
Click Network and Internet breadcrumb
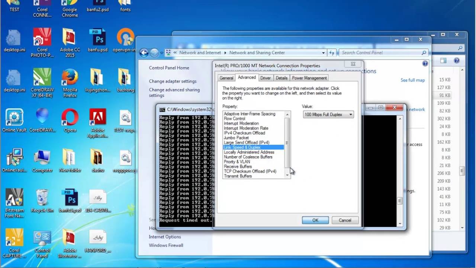tap(200, 53)
